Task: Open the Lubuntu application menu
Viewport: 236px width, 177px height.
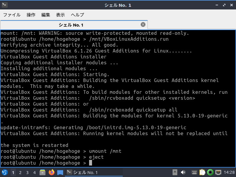Action: point(5,172)
